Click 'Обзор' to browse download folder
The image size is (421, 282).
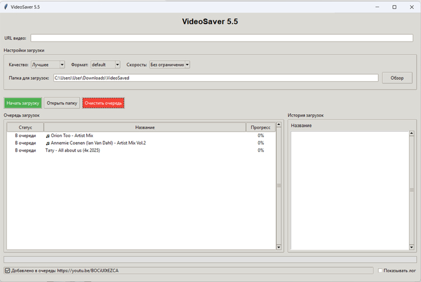[x=397, y=78]
